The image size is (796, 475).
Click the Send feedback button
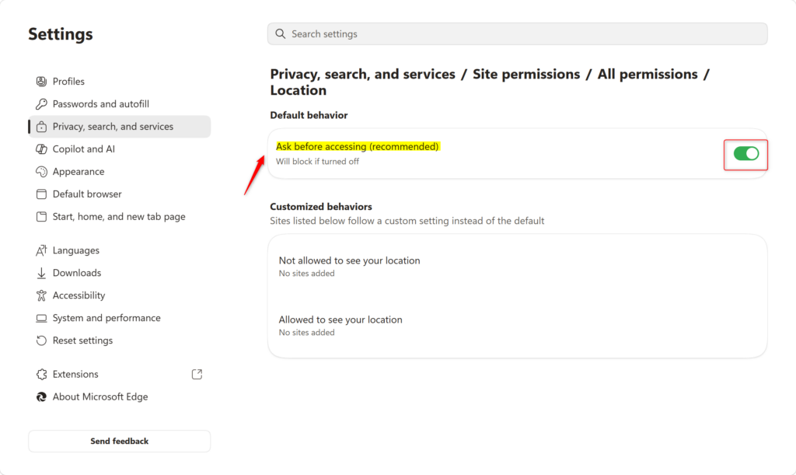[x=119, y=441]
